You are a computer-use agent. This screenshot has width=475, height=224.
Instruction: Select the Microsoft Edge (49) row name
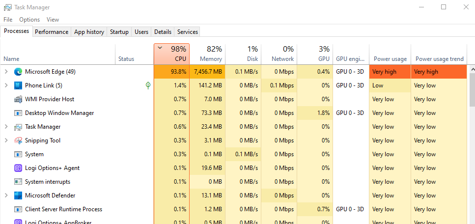pyautogui.click(x=50, y=72)
